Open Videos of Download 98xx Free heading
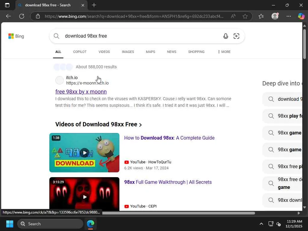 [98, 124]
